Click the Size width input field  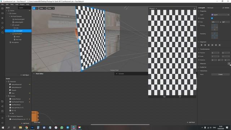(x=215, y=22)
